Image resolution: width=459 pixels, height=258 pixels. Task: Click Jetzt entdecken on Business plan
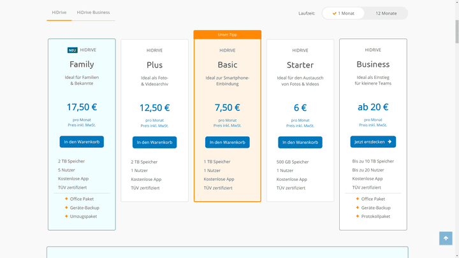pos(373,142)
